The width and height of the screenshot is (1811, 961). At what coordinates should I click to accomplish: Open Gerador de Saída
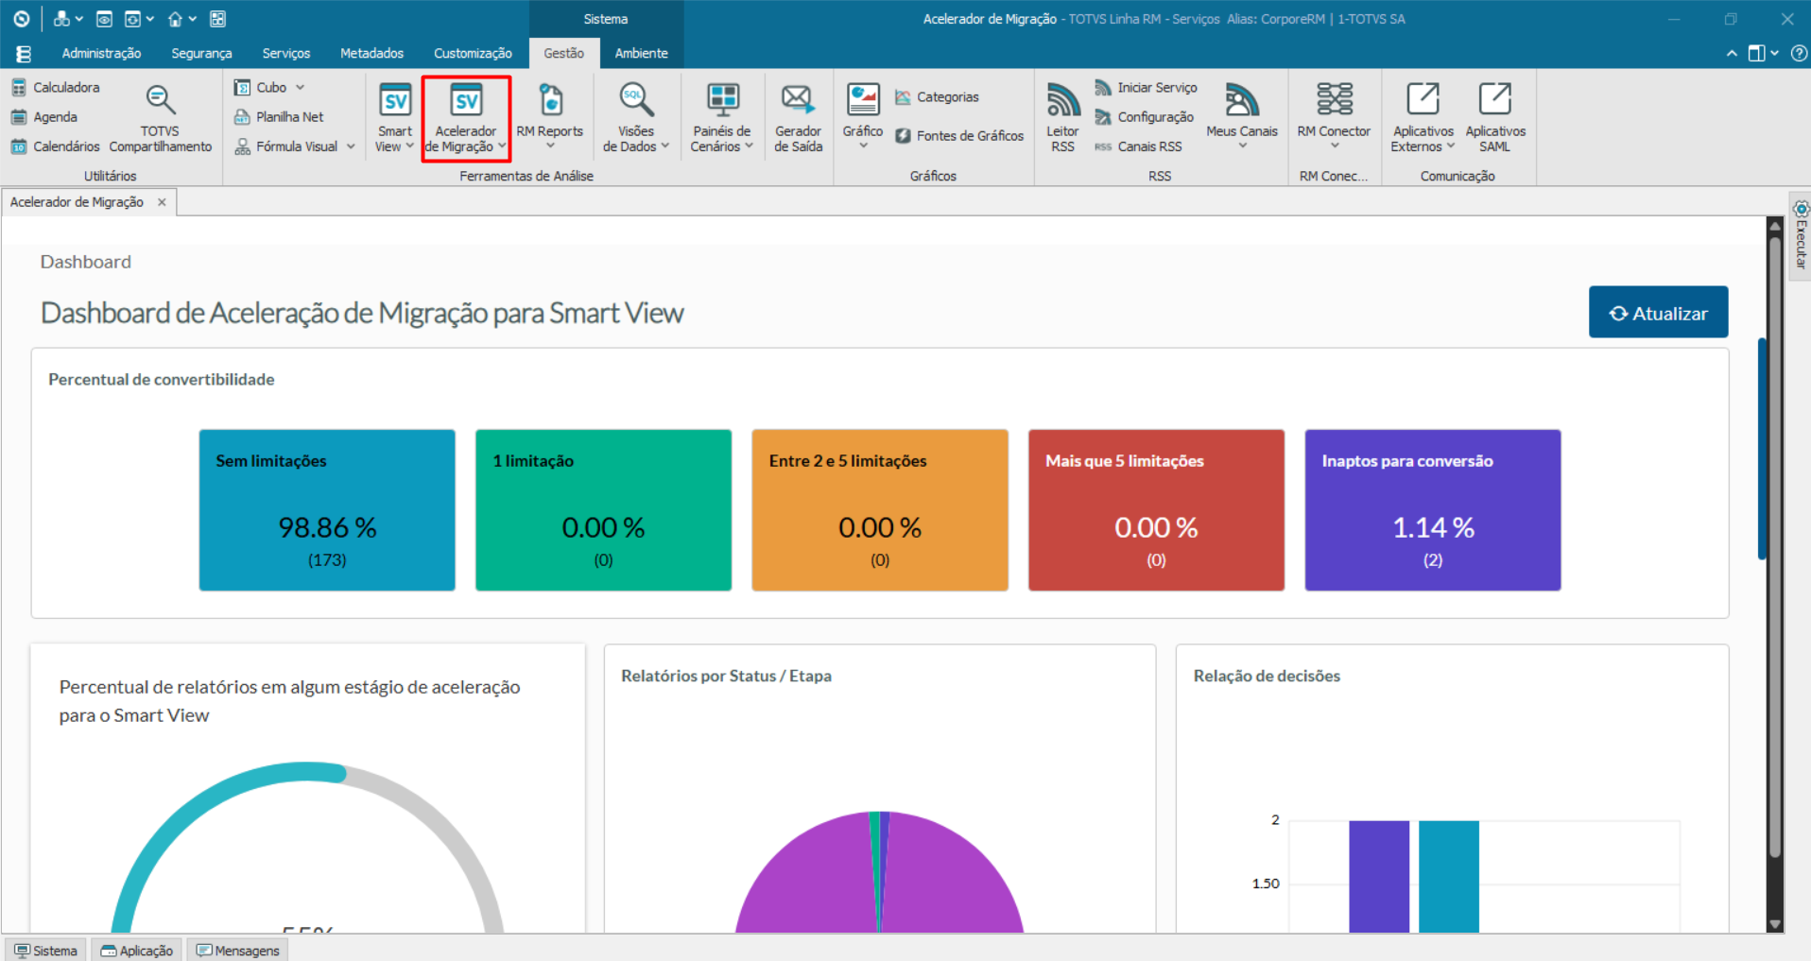798,118
